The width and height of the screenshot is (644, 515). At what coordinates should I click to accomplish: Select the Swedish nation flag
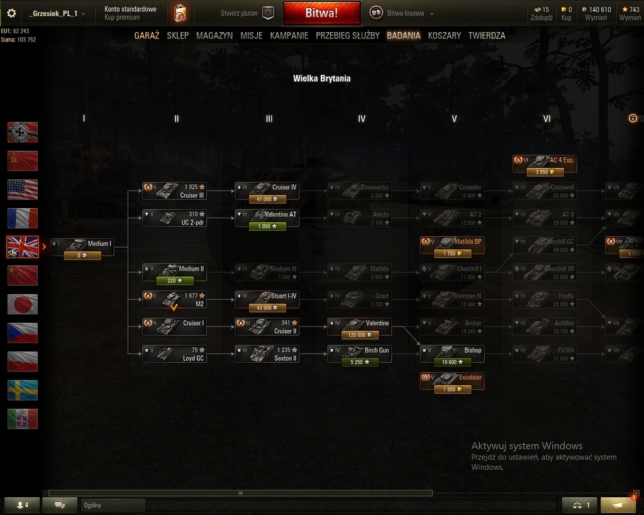point(23,390)
